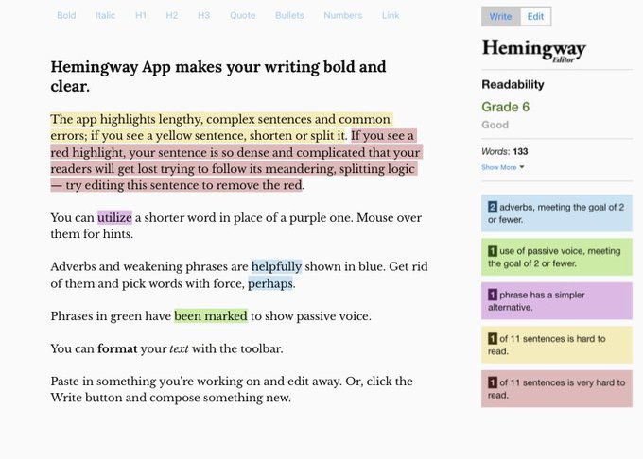Click the blue highlighted word helpfully
This screenshot has height=459, width=643.
pos(276,266)
